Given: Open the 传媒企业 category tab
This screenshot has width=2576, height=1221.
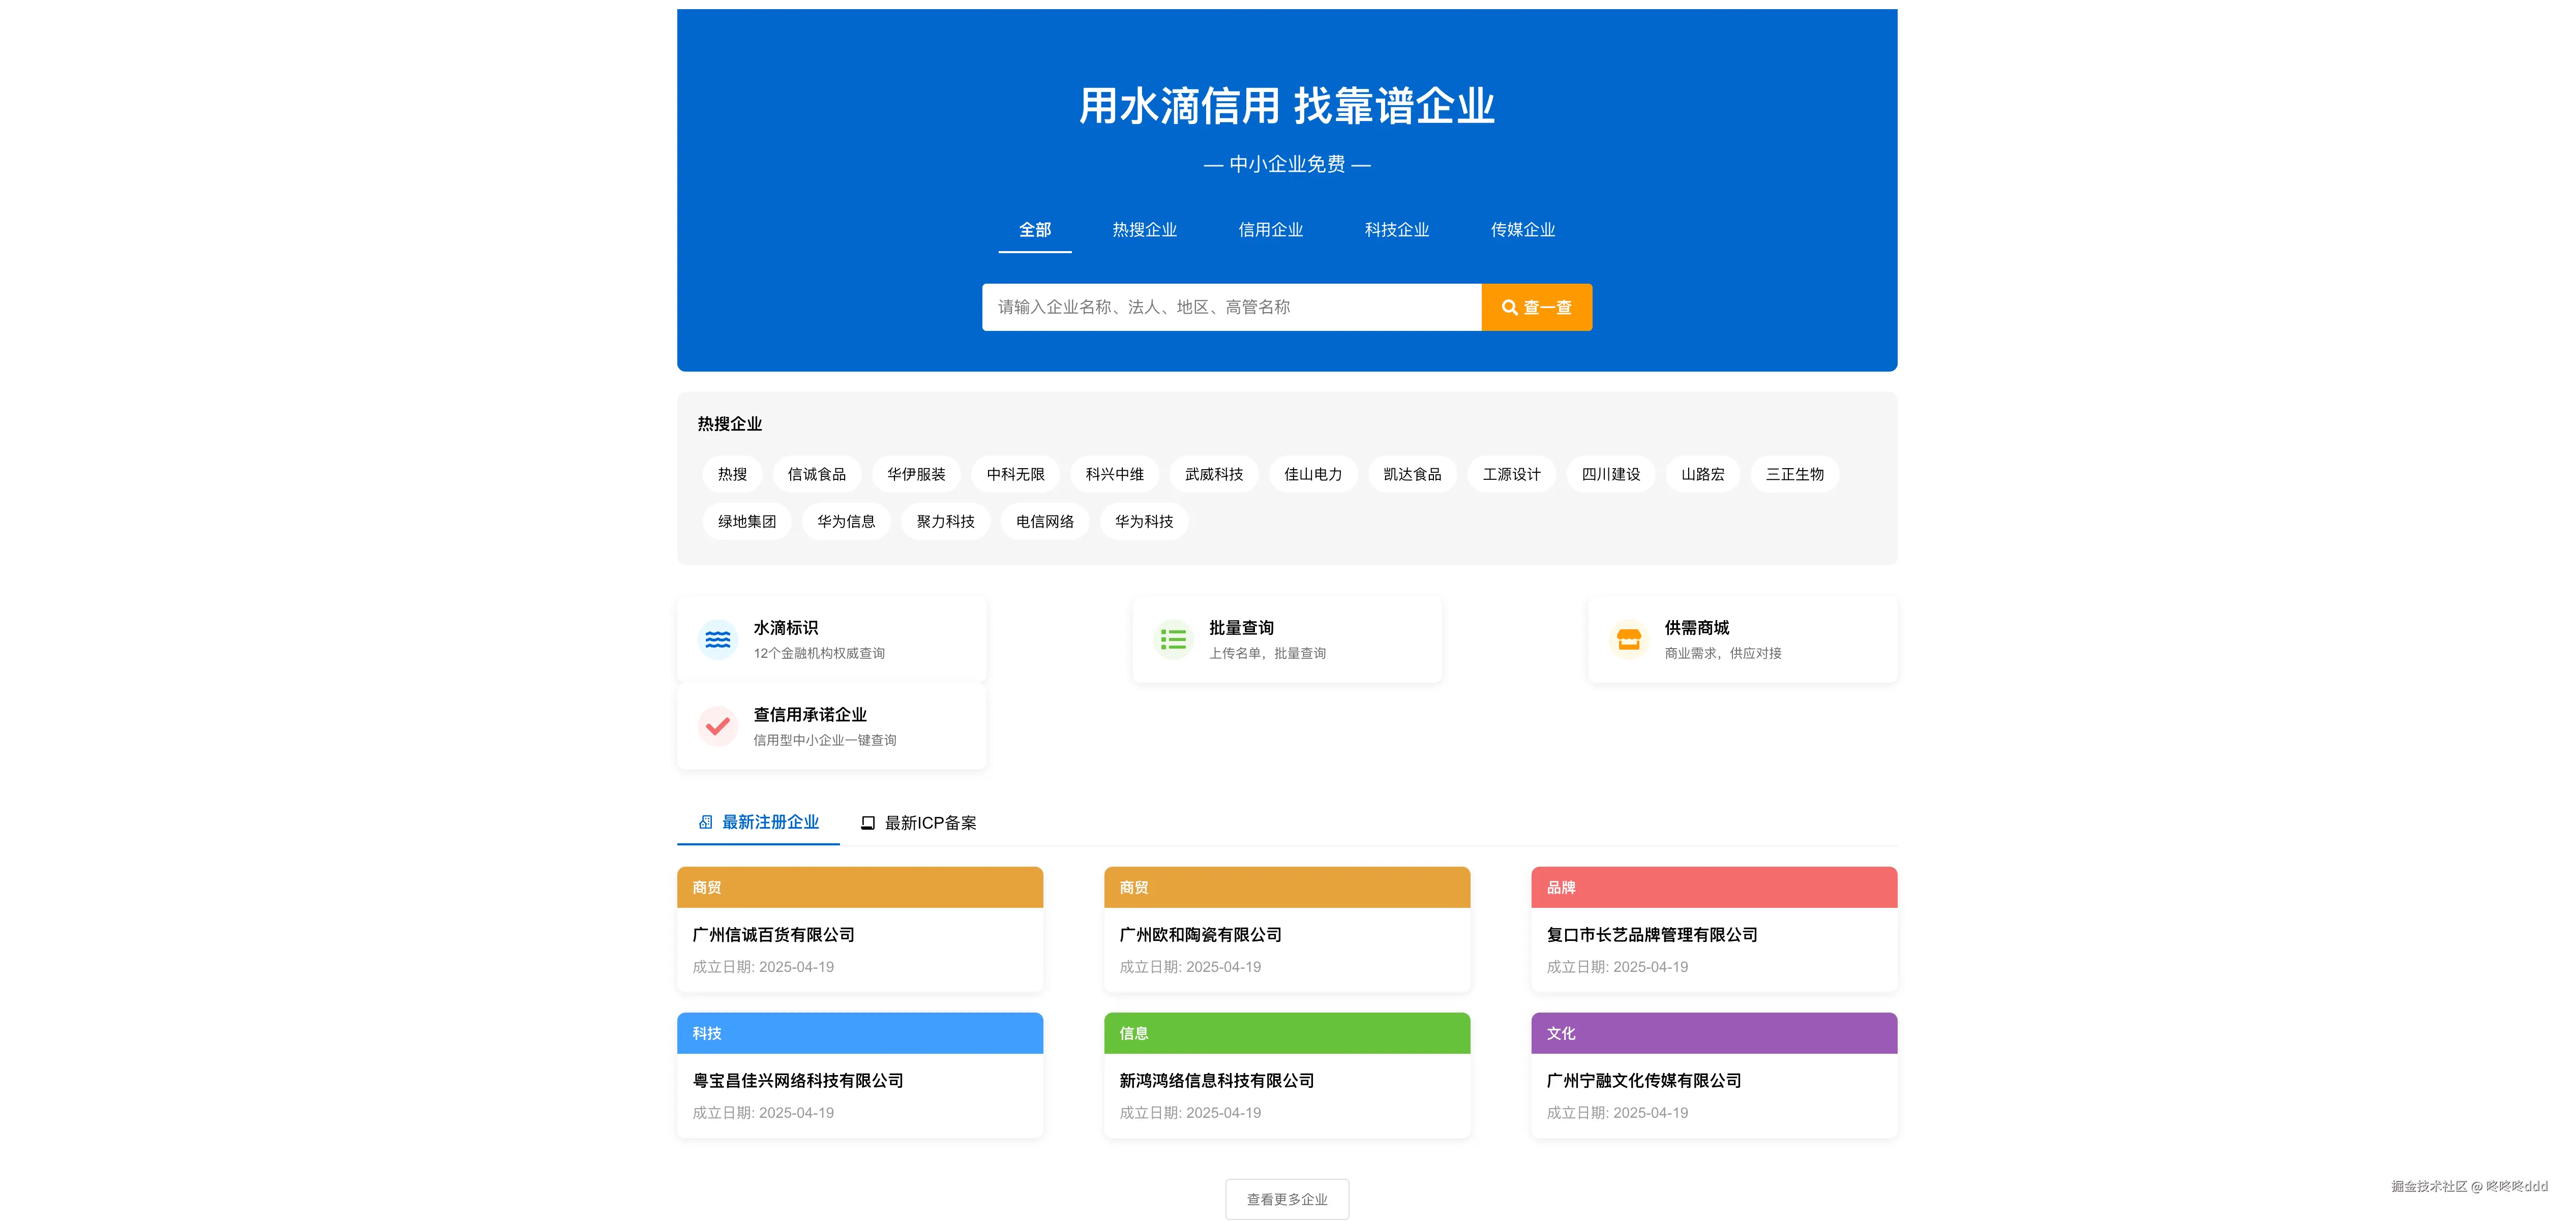Looking at the screenshot, I should click(1522, 230).
